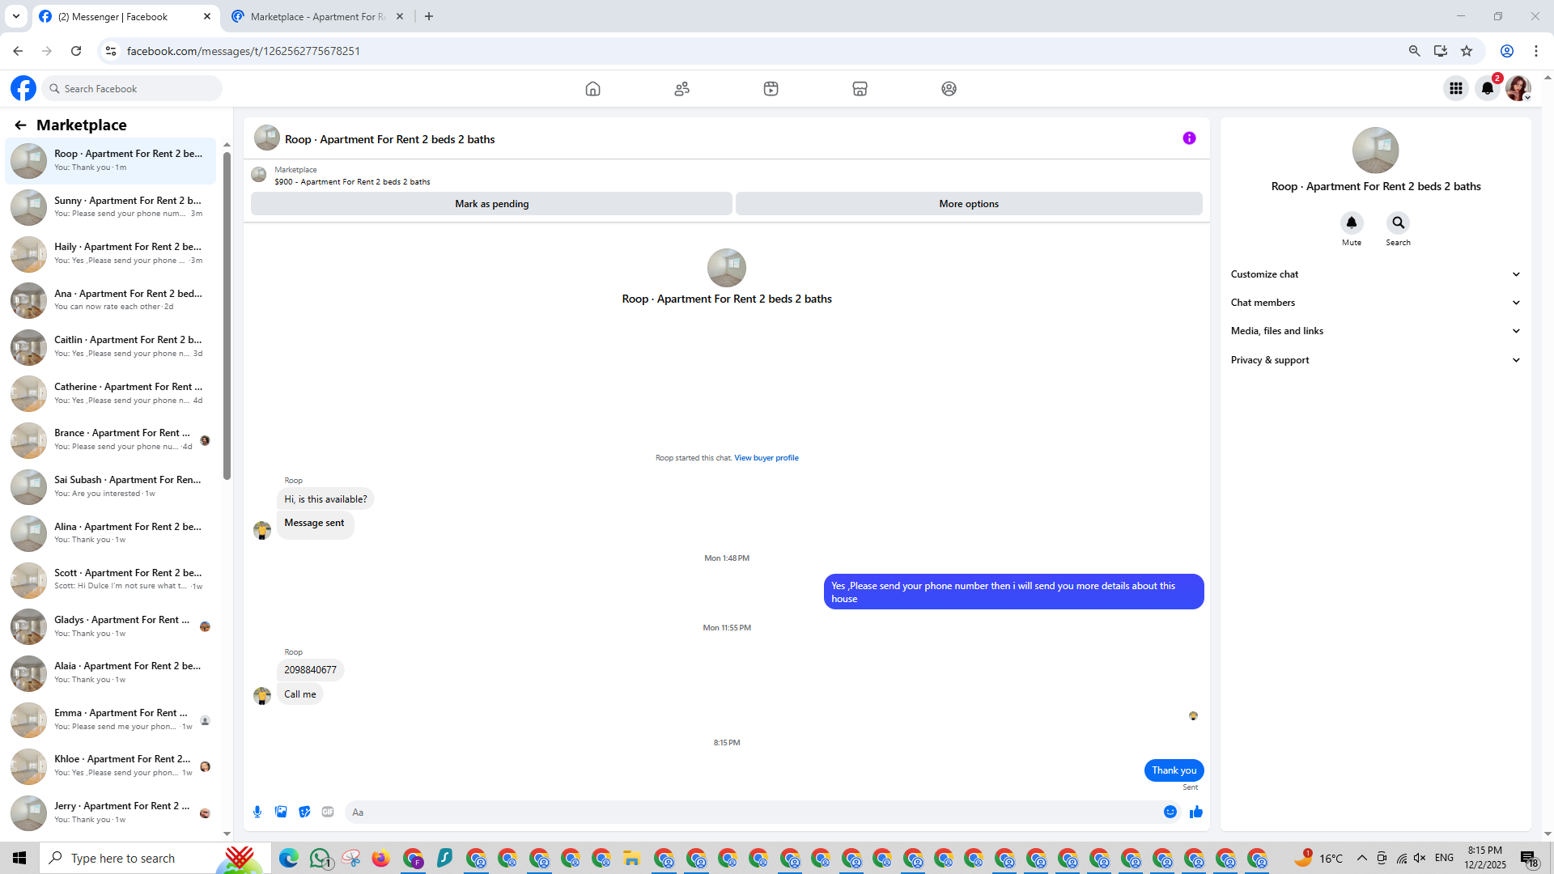Open the Marketplace tab in top navigation

click(860, 89)
